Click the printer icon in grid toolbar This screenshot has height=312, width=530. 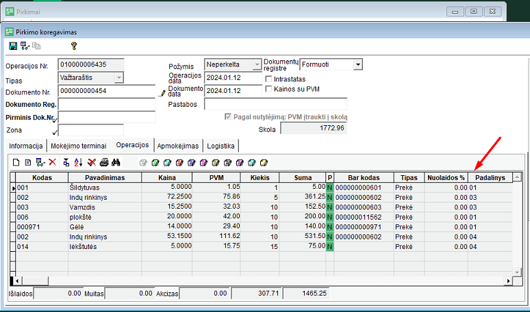point(104,163)
